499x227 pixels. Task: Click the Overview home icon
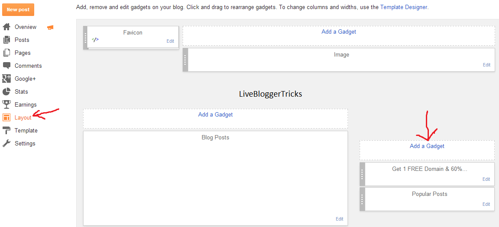(x=6, y=27)
